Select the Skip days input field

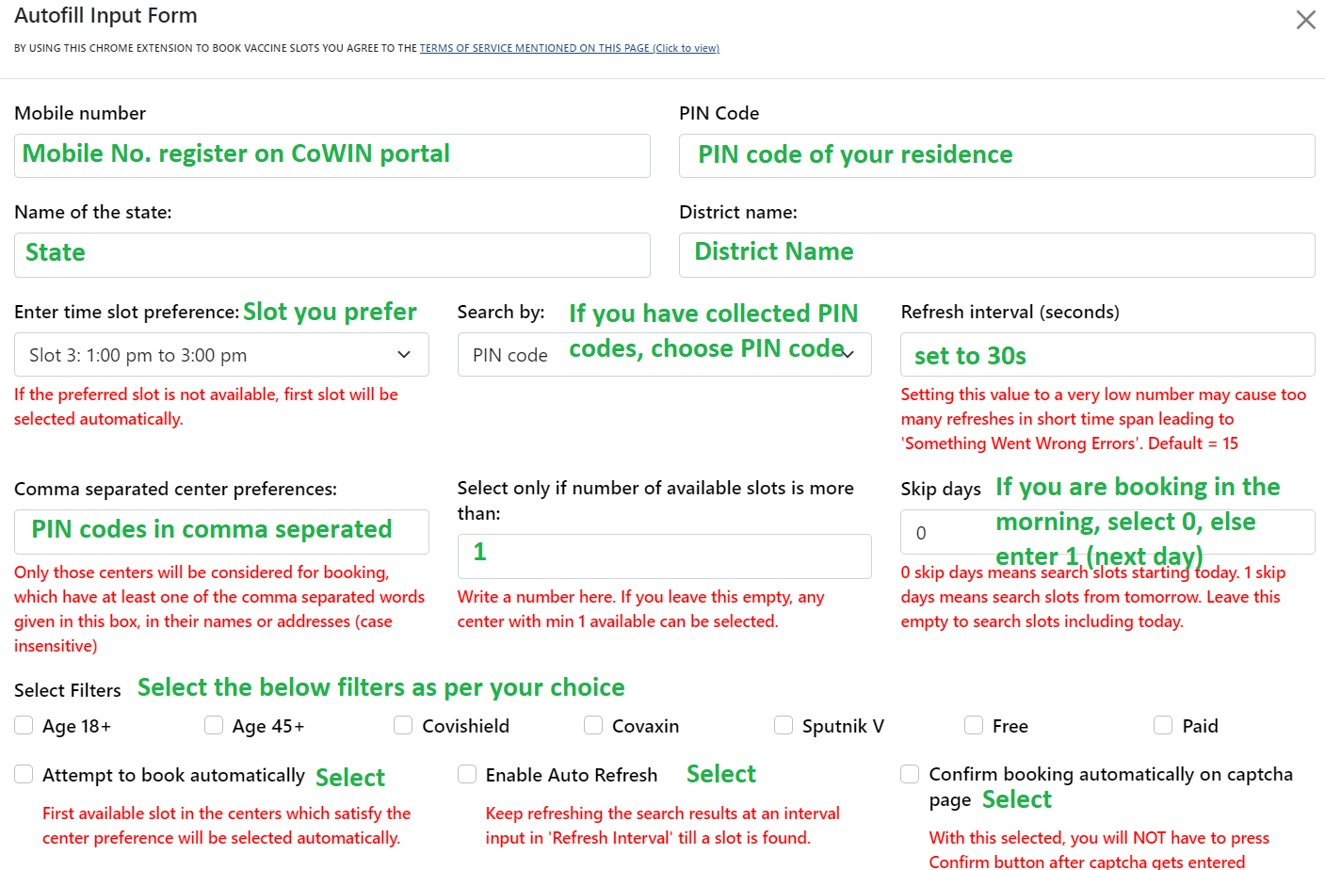coord(1107,532)
